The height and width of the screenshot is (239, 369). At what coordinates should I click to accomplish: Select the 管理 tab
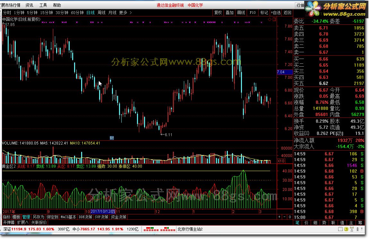click(26, 217)
